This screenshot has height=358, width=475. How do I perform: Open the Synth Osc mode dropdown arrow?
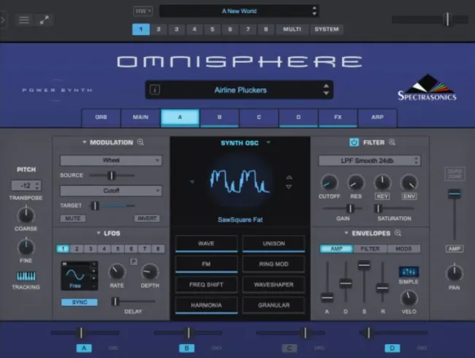(268, 142)
